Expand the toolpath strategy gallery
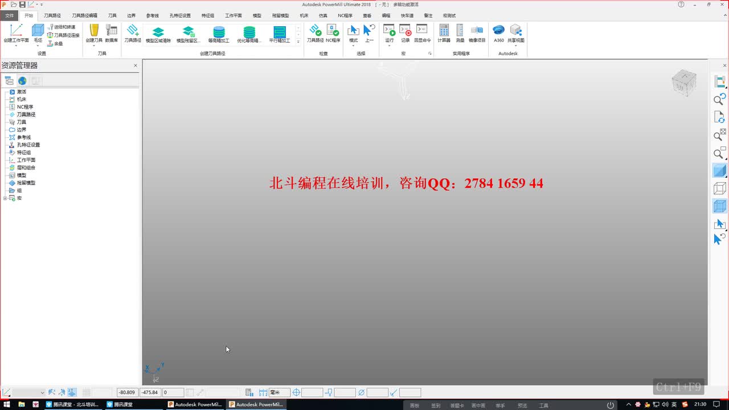The width and height of the screenshot is (729, 410). (298, 42)
